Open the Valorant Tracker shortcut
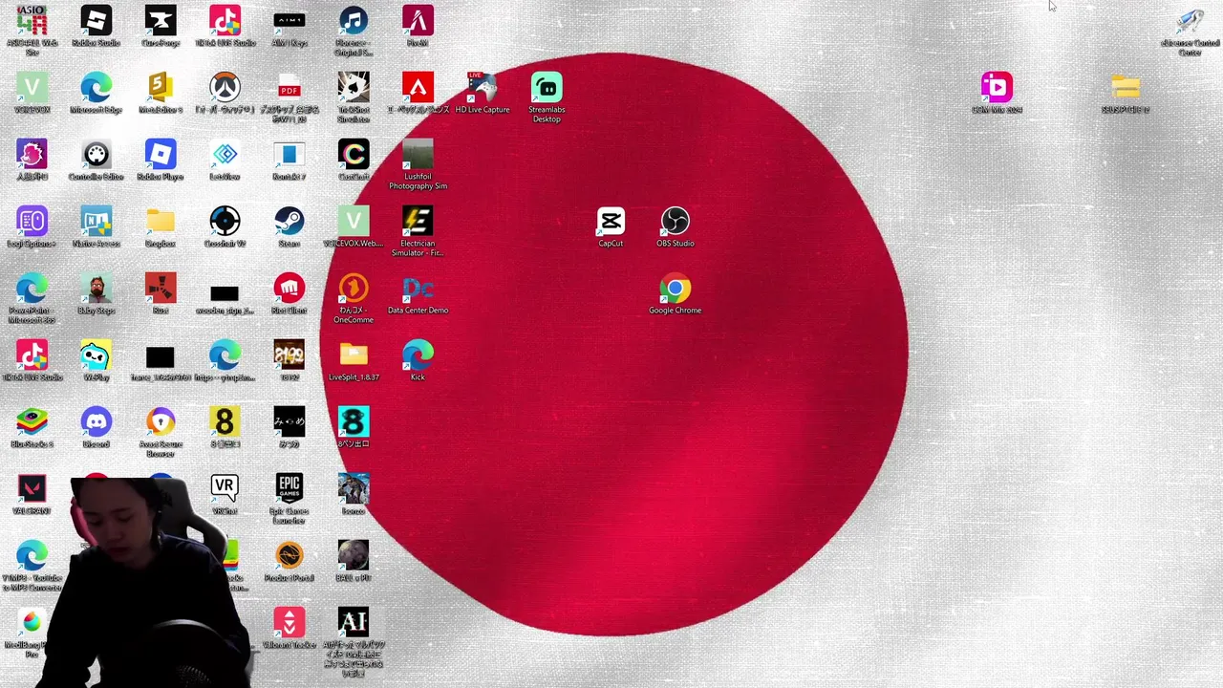This screenshot has height=688, width=1223. point(290,628)
